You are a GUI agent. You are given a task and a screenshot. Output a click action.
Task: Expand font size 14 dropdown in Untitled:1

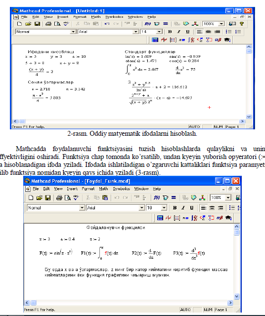(x=159, y=32)
